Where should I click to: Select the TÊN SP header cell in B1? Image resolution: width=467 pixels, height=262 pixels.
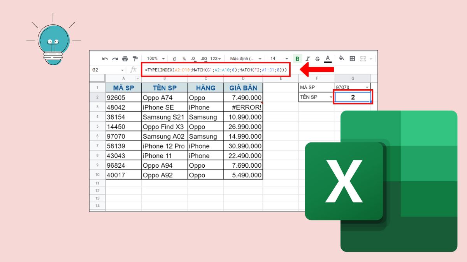(x=165, y=88)
